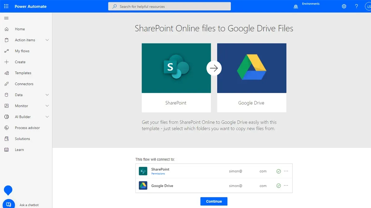Click the search magnifier icon

115,6
